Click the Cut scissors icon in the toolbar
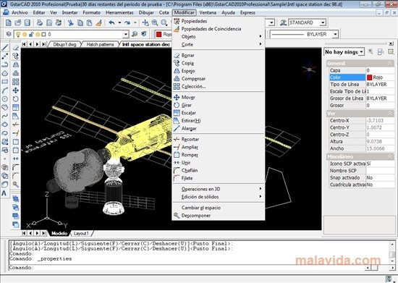 click(71, 23)
